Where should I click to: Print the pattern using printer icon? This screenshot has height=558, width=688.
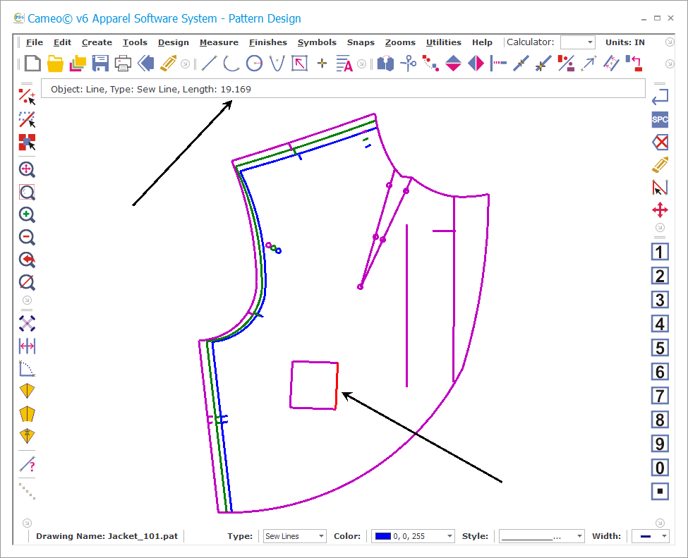(x=123, y=63)
